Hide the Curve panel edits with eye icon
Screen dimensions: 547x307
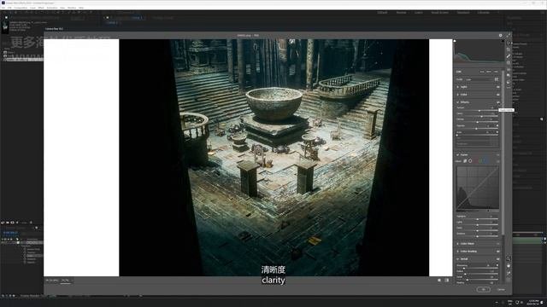[x=497, y=155]
